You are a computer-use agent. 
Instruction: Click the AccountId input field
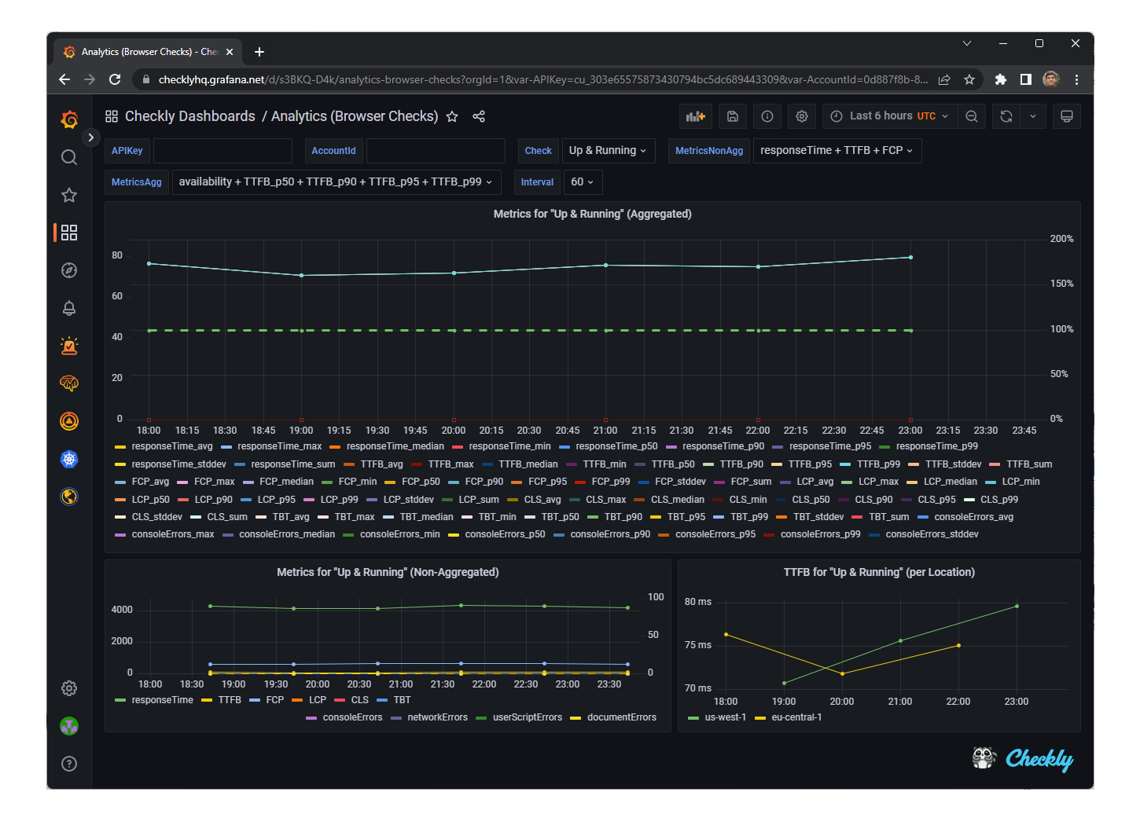[436, 150]
